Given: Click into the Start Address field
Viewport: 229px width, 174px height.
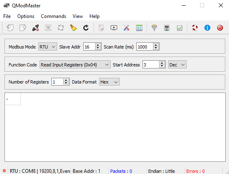Looking at the screenshot, I should [x=151, y=64].
